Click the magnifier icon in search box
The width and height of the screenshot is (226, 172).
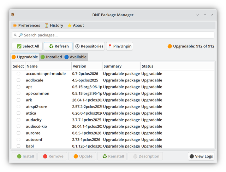[20, 35]
